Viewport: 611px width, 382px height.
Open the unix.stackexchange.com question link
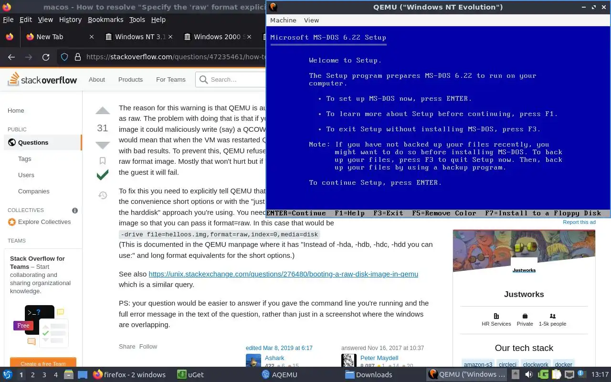tap(284, 274)
